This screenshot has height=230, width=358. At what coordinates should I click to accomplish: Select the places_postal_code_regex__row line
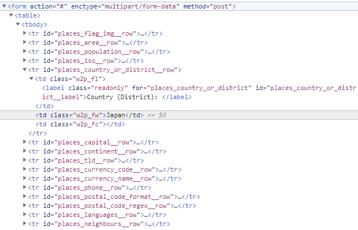coord(112,206)
